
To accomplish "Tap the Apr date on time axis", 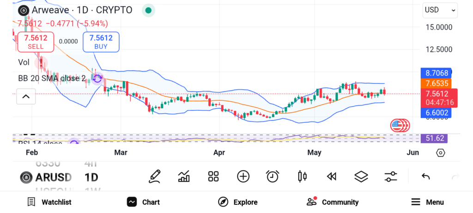I will tap(219, 152).
